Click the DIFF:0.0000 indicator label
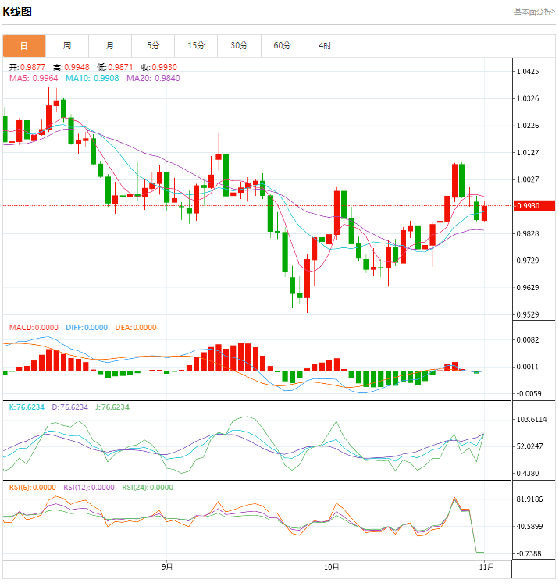Screen dimensions: 559x586 pos(87,328)
